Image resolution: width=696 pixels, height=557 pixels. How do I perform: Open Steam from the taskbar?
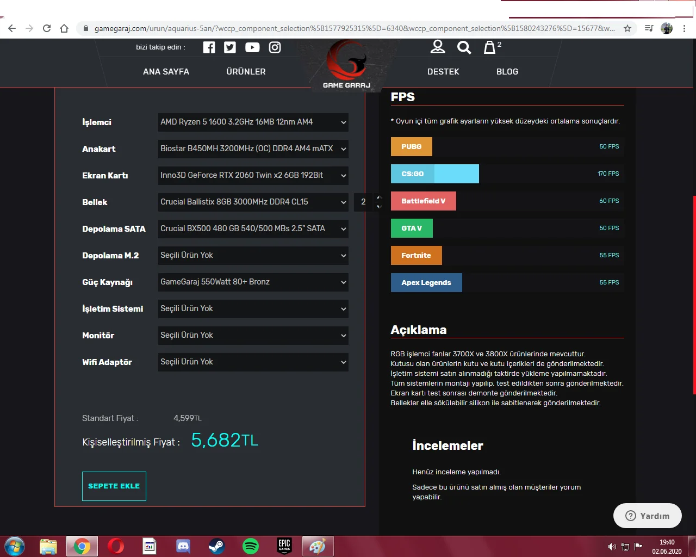[217, 546]
